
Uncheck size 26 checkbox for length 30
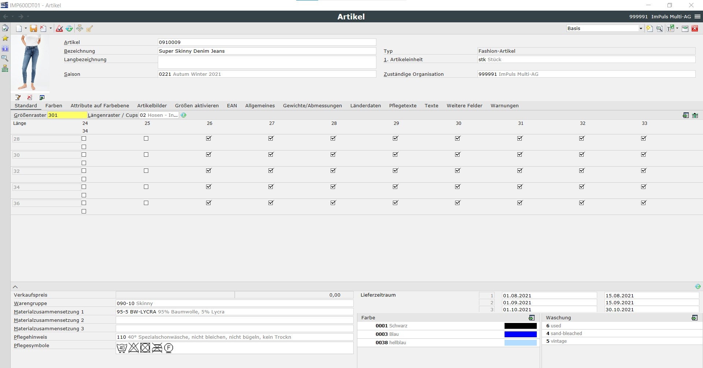click(x=209, y=155)
